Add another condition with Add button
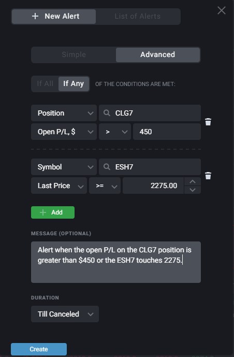 tap(53, 212)
